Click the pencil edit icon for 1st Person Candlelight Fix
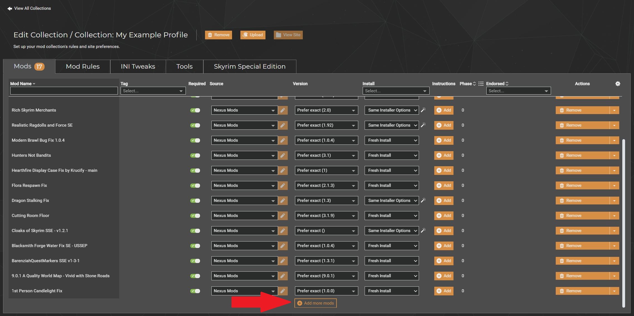 (283, 291)
